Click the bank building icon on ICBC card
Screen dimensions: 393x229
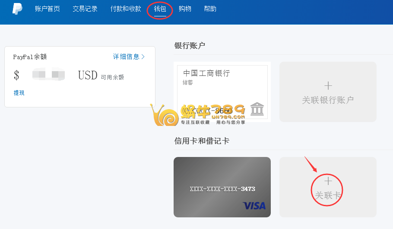[x=257, y=109]
